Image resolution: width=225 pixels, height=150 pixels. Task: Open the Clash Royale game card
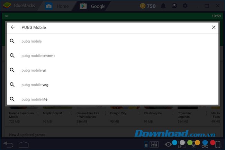pos(159,115)
